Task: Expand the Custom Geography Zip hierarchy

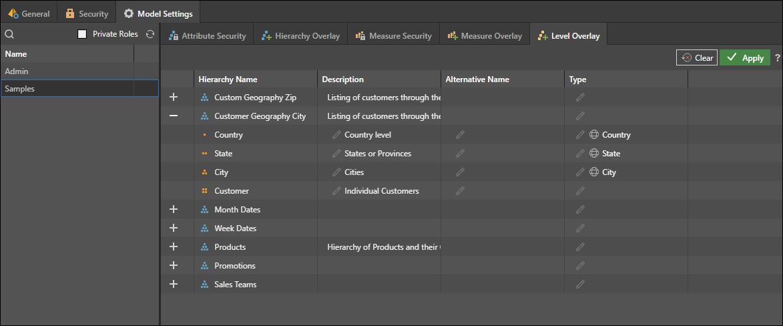Action: (x=174, y=98)
